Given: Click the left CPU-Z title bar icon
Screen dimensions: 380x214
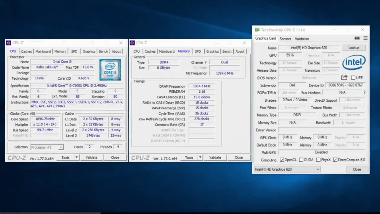Looking at the screenshot, I should (9, 43).
